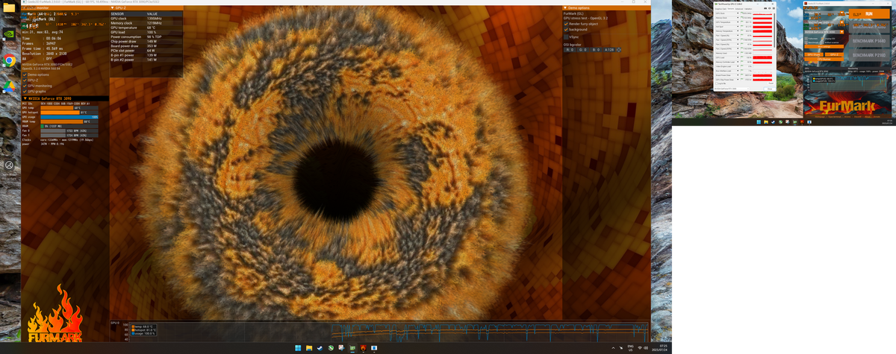Click the Windows Start button on taskbar

[296, 348]
